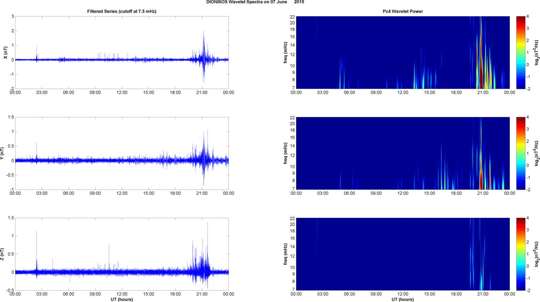The width and height of the screenshot is (540, 302).
Task: Click the log2(nT²/Hz) label of the Y colorbar
Action: click(x=537, y=153)
